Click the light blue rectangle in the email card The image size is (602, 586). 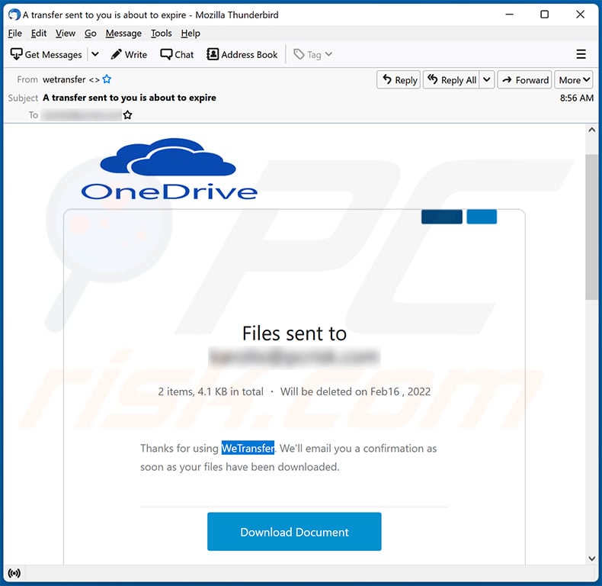482,217
